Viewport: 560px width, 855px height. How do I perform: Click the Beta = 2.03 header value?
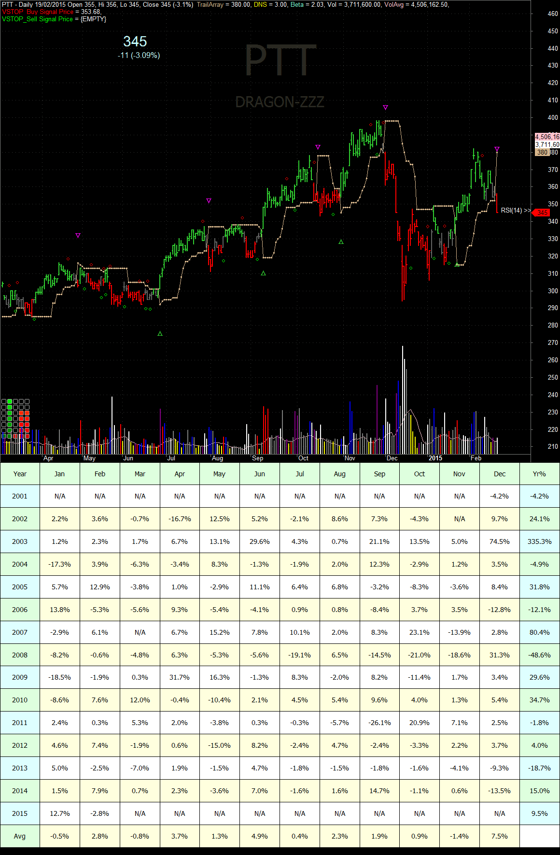pos(307,4)
